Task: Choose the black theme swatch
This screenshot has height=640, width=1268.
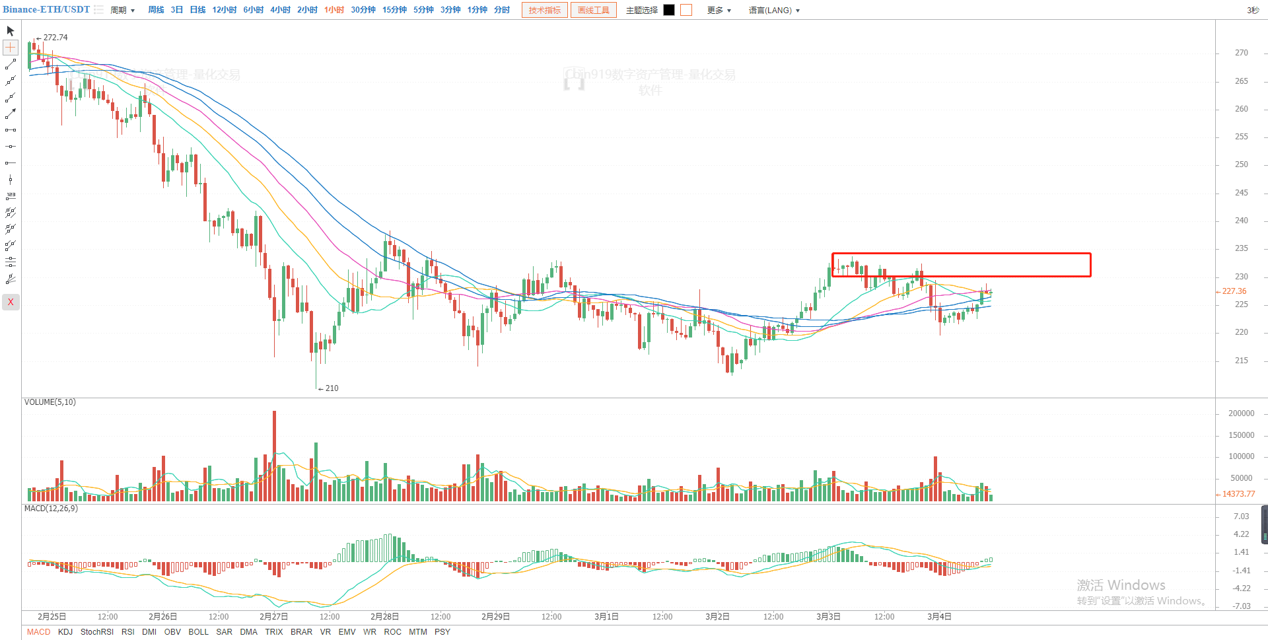Action: (669, 10)
